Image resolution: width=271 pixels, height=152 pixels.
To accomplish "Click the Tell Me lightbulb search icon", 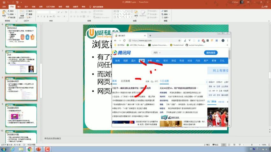I will (90, 7).
